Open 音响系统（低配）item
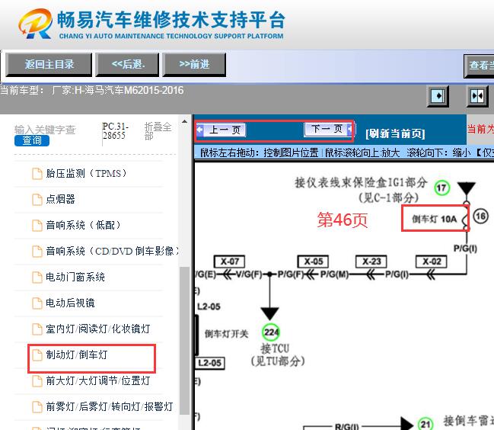 pos(84,225)
